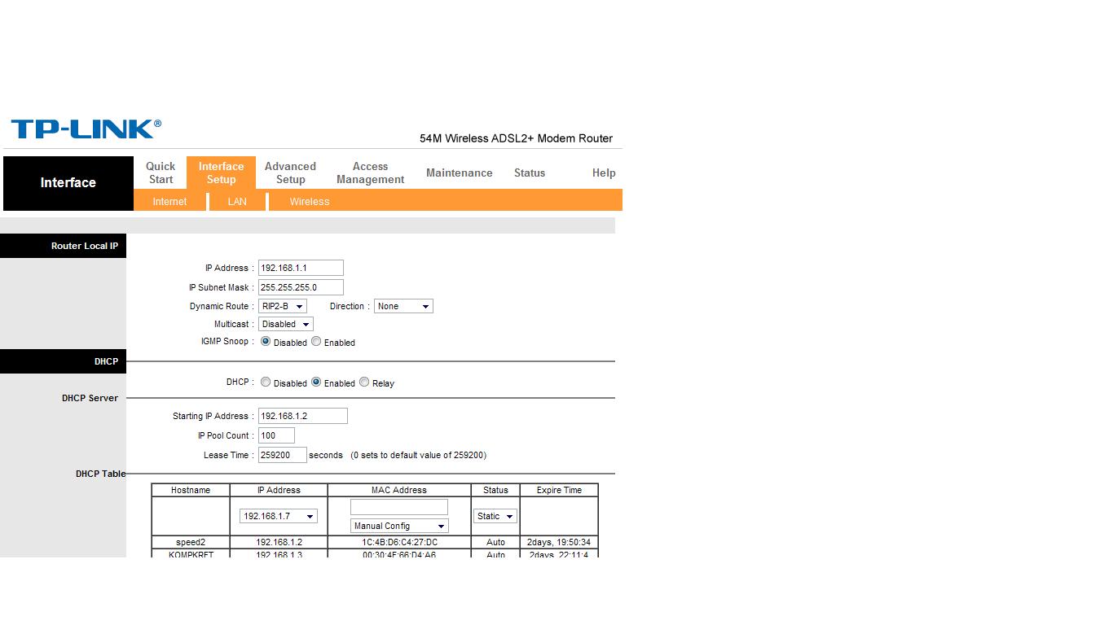
Task: Open the Quick Start tab
Action: [161, 173]
